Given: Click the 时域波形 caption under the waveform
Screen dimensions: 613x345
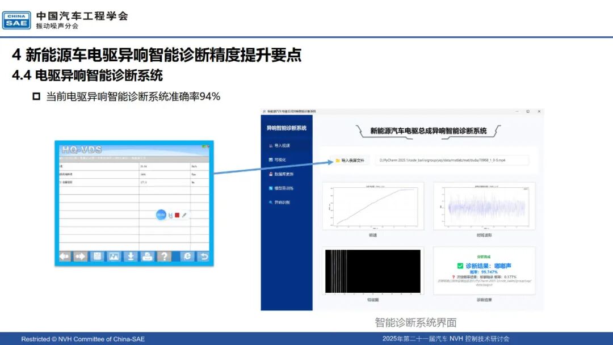Looking at the screenshot, I should click(484, 235).
